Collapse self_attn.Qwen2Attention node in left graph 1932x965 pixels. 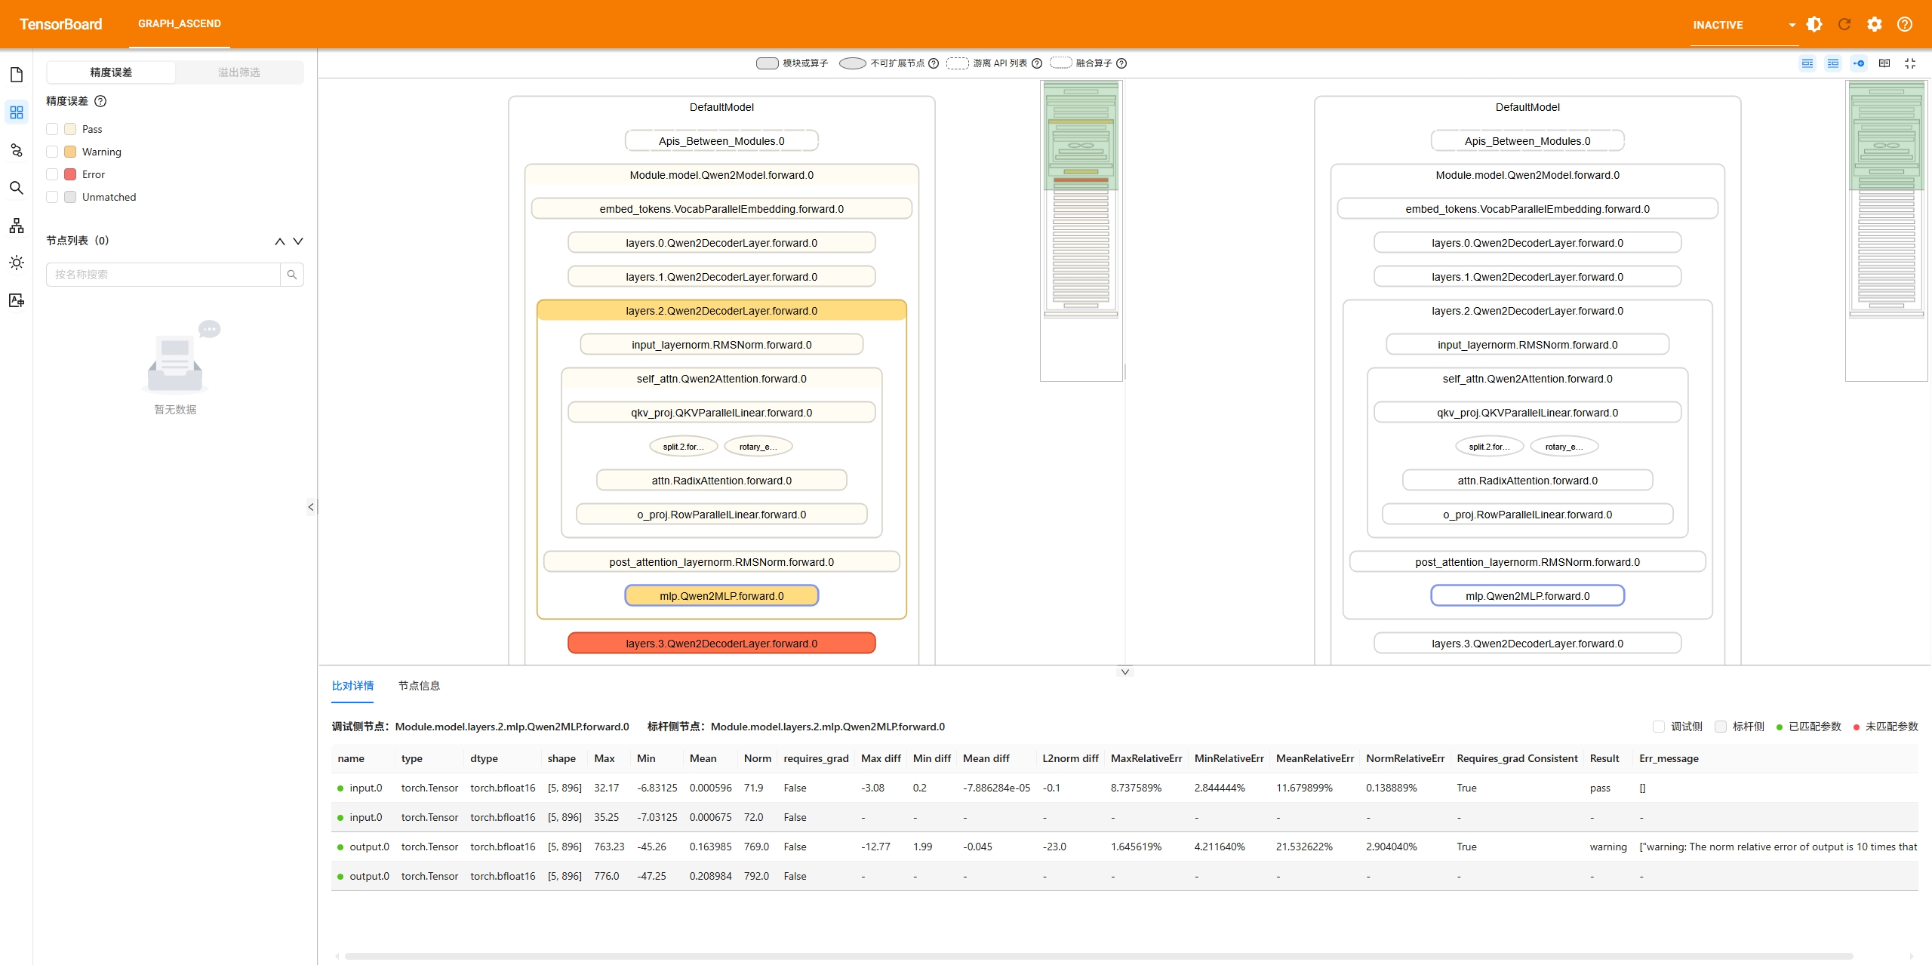point(721,379)
